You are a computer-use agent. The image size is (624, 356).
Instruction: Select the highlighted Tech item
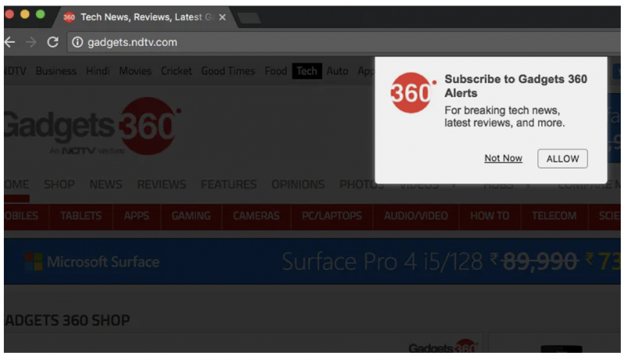(307, 71)
